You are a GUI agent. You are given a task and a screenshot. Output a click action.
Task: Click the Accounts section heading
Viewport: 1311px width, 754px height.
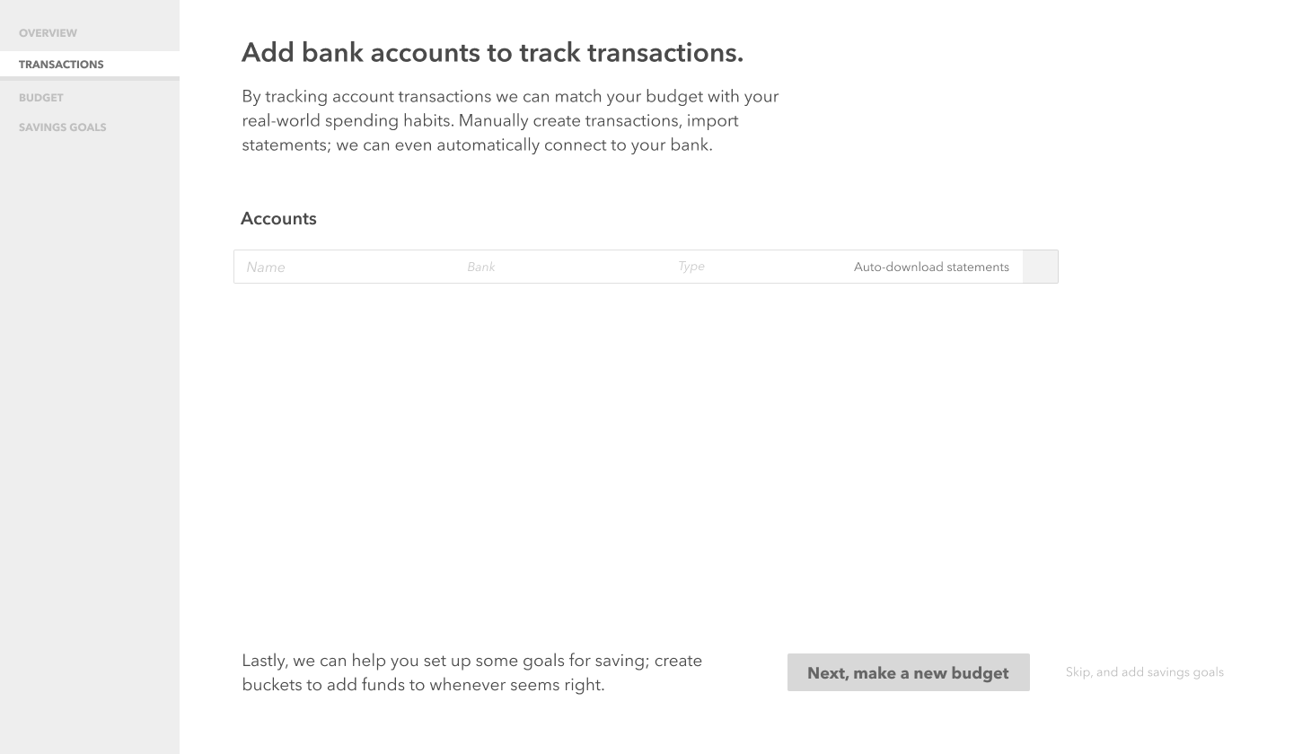pyautogui.click(x=278, y=219)
